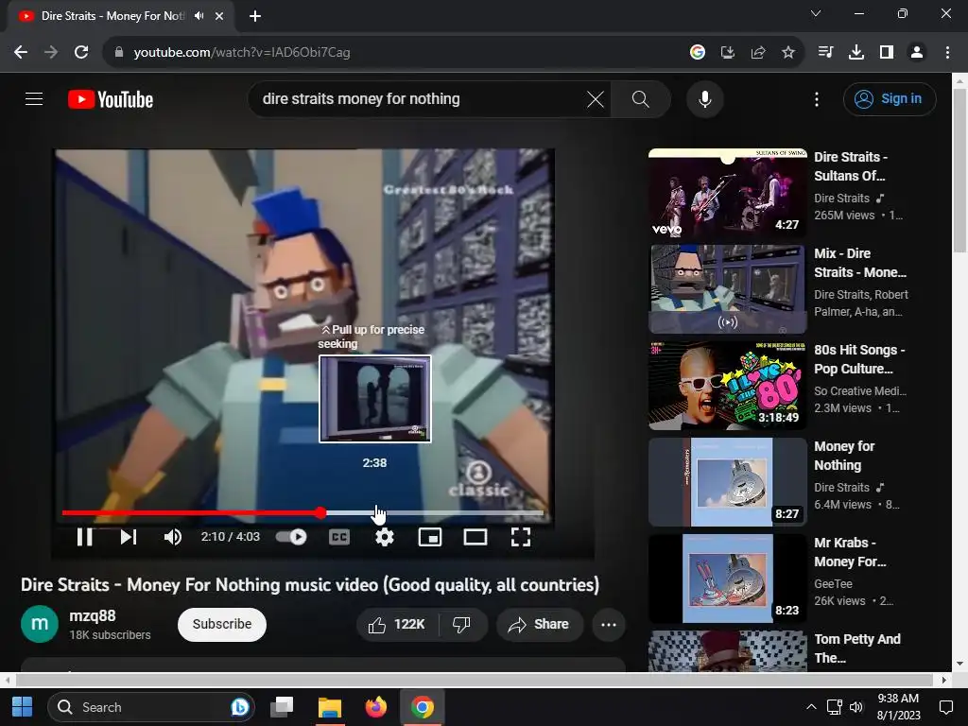Mute the tab via speaker icon
968x726 pixels.
199,16
